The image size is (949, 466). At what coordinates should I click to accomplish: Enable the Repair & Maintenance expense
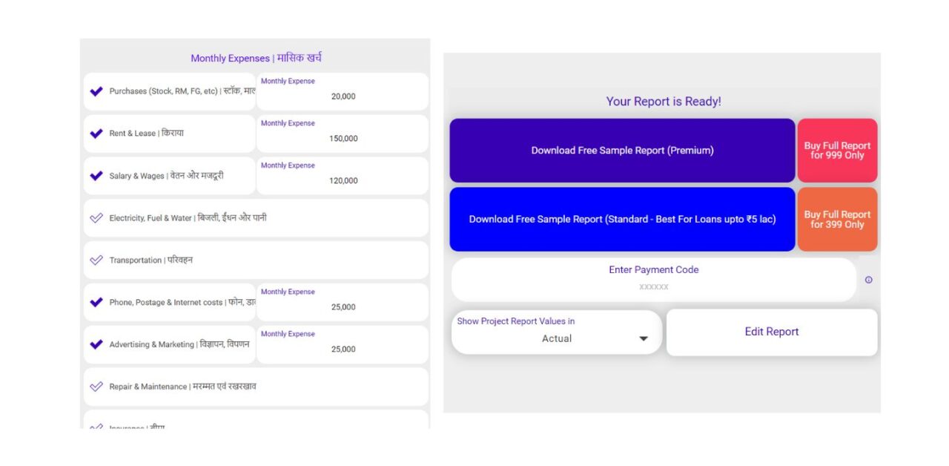pos(96,386)
